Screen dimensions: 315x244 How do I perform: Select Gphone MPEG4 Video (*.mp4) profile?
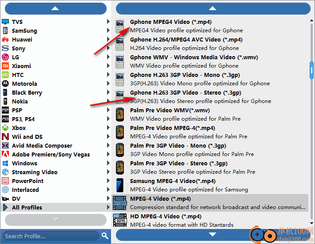click(210, 26)
